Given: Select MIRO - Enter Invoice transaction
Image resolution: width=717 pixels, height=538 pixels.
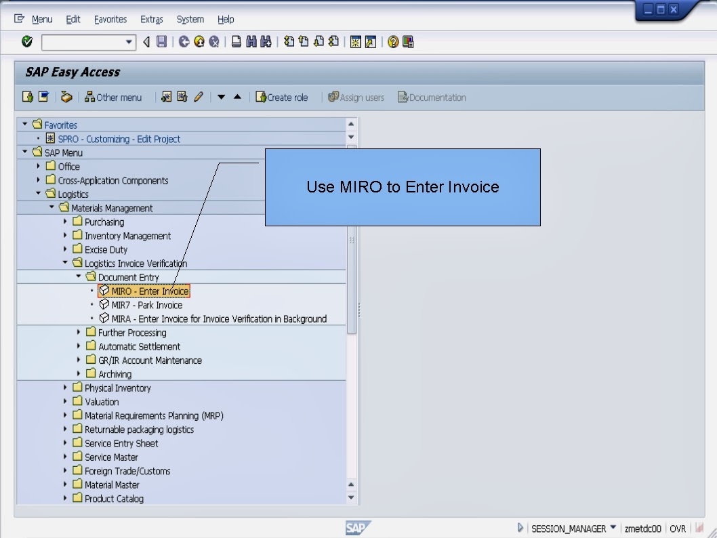Looking at the screenshot, I should [x=144, y=291].
